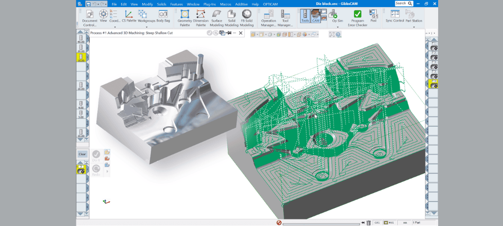
Task: Click the Clear button
Action: pyautogui.click(x=82, y=154)
